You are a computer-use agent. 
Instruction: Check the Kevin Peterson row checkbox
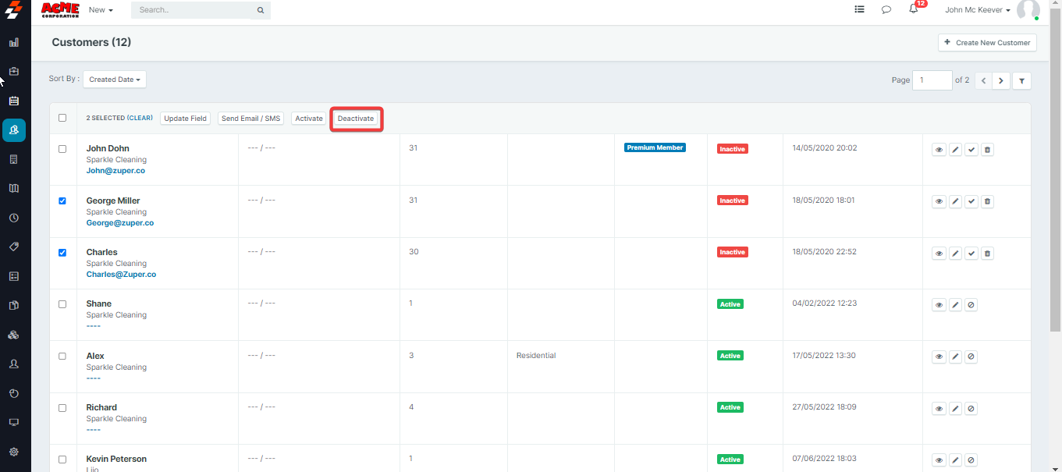point(62,459)
